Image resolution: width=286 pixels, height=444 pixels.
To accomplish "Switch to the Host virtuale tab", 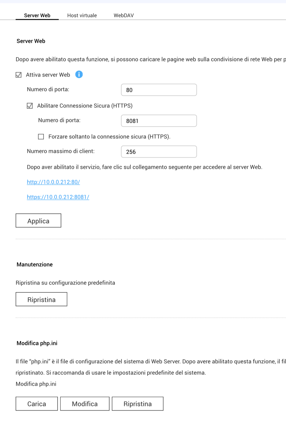I will point(82,15).
